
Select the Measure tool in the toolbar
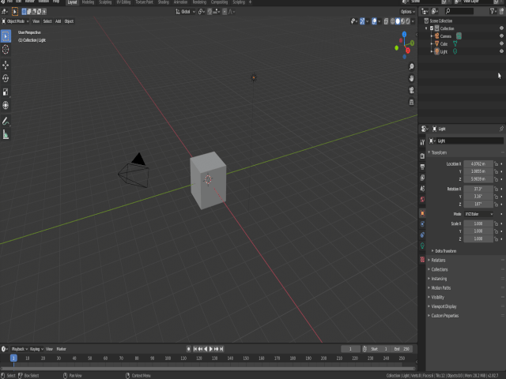pyautogui.click(x=6, y=134)
